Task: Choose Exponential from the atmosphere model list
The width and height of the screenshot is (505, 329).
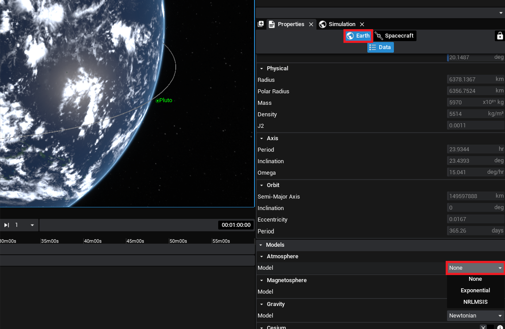Action: (475, 291)
